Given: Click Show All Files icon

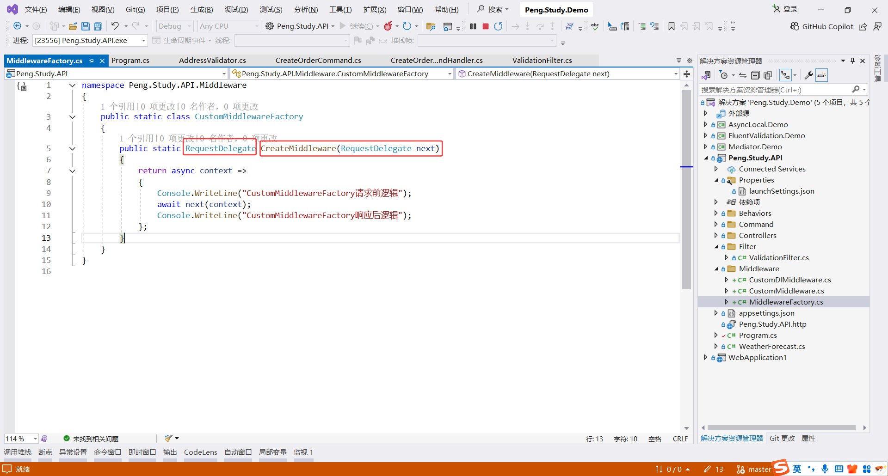Looking at the screenshot, I should click(x=768, y=75).
